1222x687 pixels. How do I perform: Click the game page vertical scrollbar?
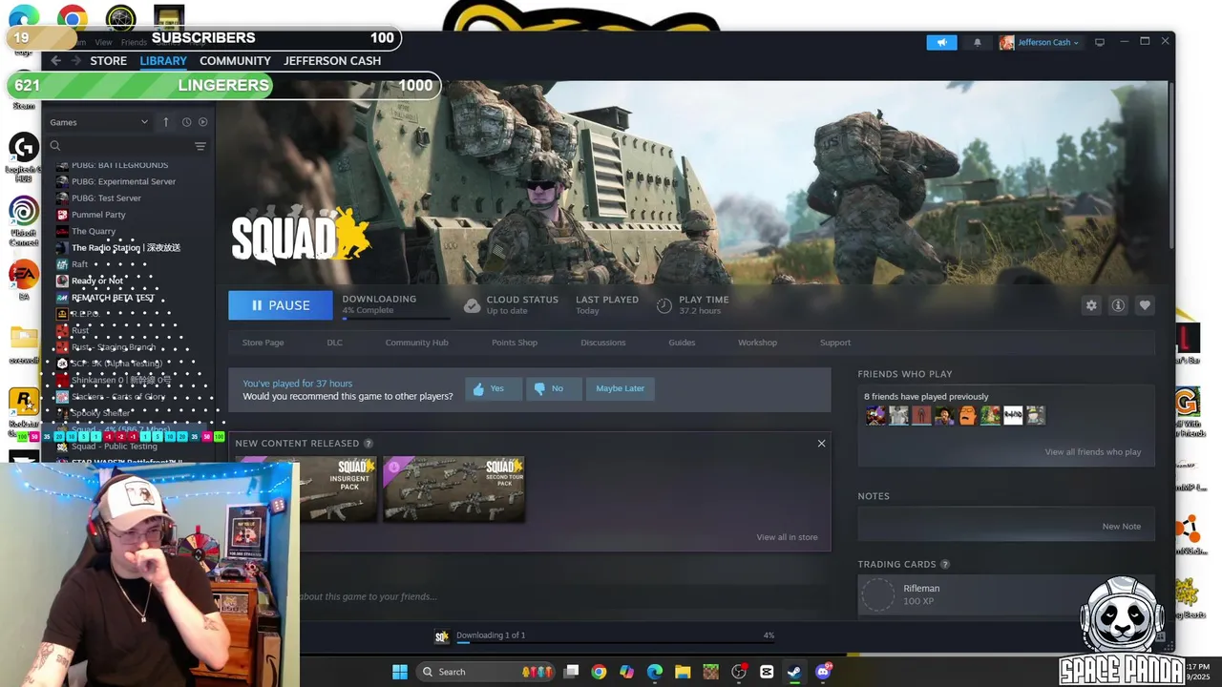click(x=1171, y=164)
